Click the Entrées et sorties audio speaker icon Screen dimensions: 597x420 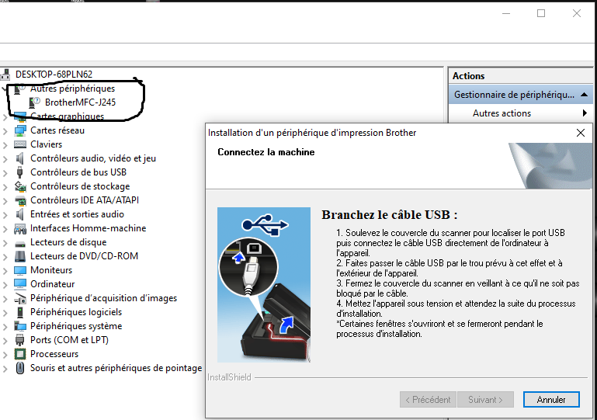[x=20, y=214]
